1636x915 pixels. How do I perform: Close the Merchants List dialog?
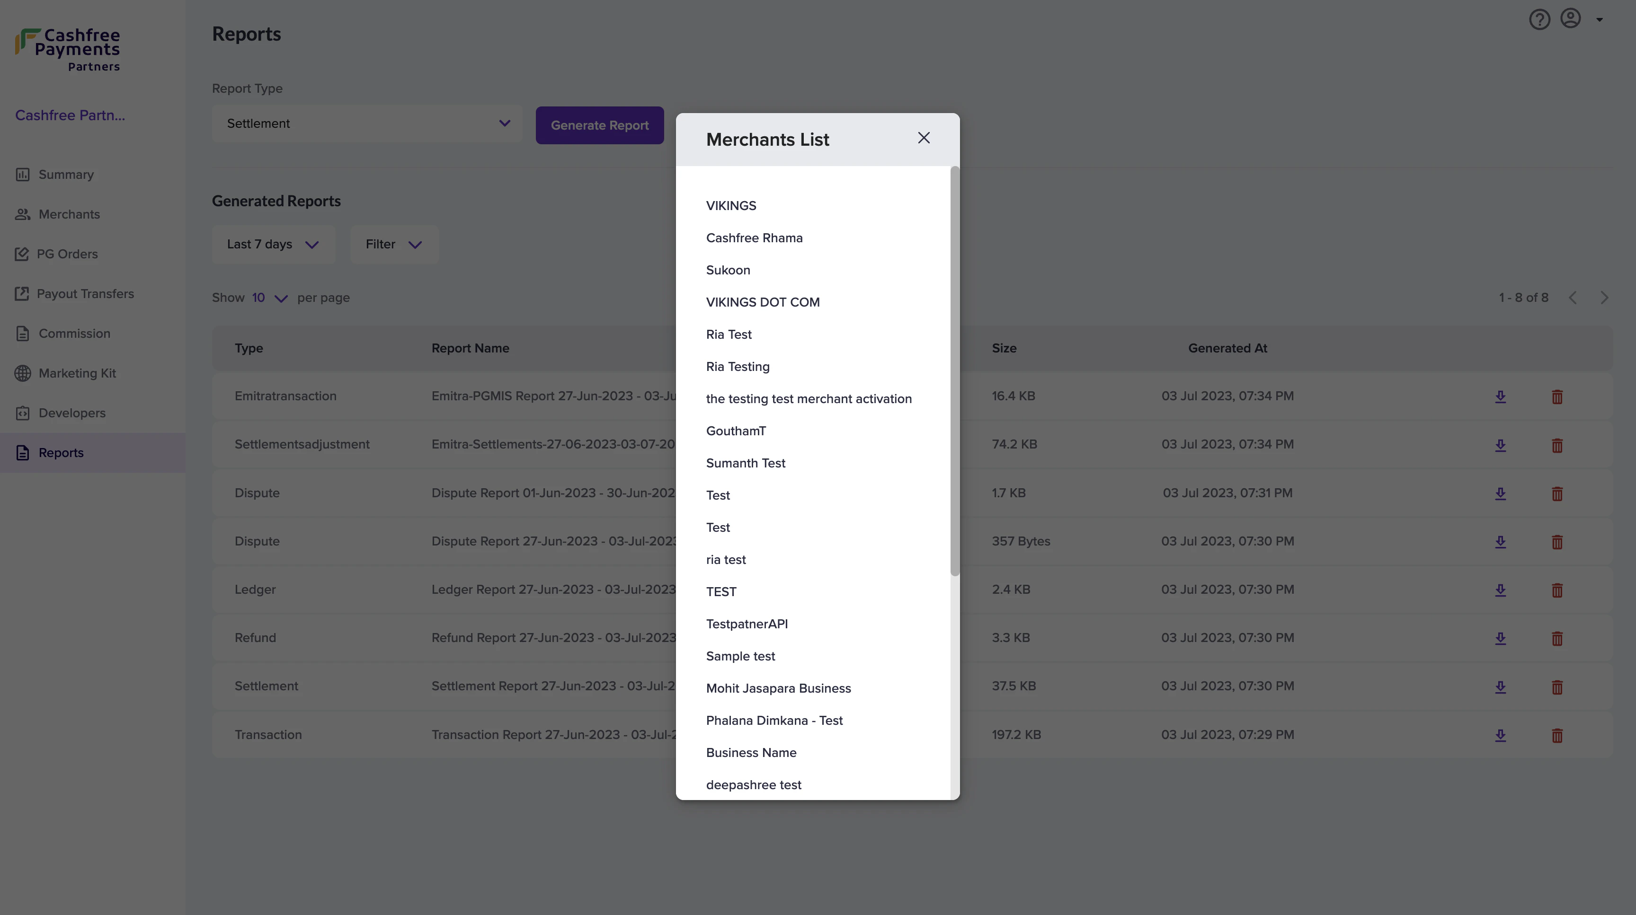tap(924, 138)
